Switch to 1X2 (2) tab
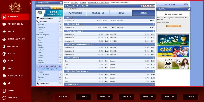This screenshot has width=204, height=102. [x=121, y=13]
